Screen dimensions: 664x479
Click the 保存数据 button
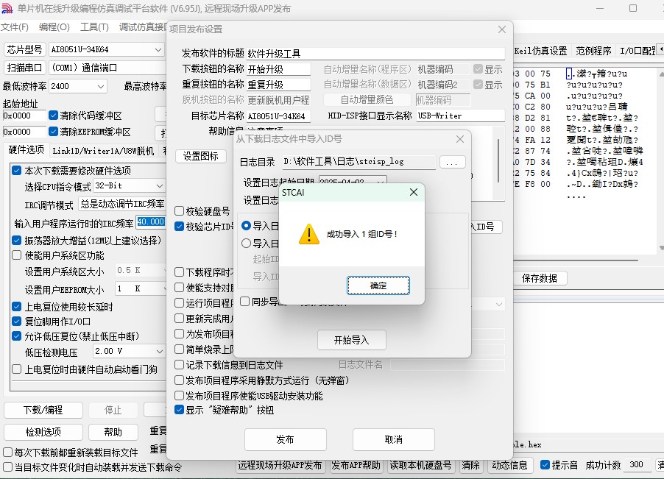click(x=539, y=278)
